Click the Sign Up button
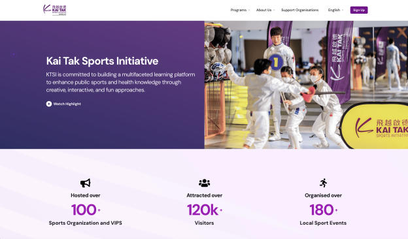The height and width of the screenshot is (239, 408). coord(359,10)
